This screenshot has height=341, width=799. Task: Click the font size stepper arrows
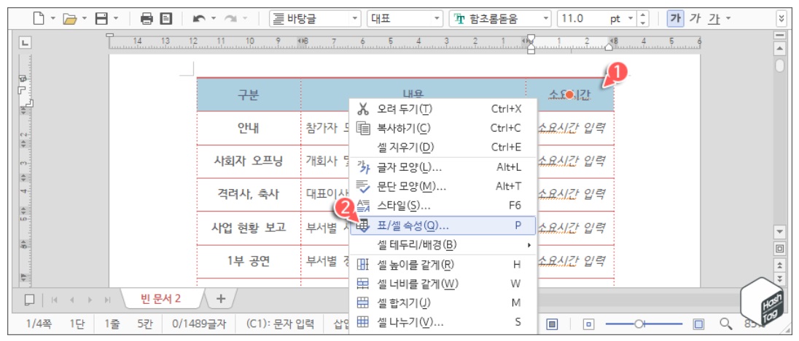coord(644,19)
